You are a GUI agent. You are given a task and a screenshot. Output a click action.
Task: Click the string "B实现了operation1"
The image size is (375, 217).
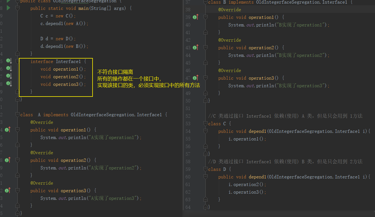point(301,25)
